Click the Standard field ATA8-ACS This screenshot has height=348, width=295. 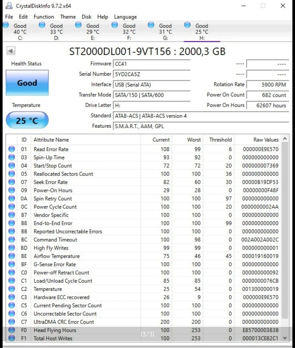tap(201, 116)
